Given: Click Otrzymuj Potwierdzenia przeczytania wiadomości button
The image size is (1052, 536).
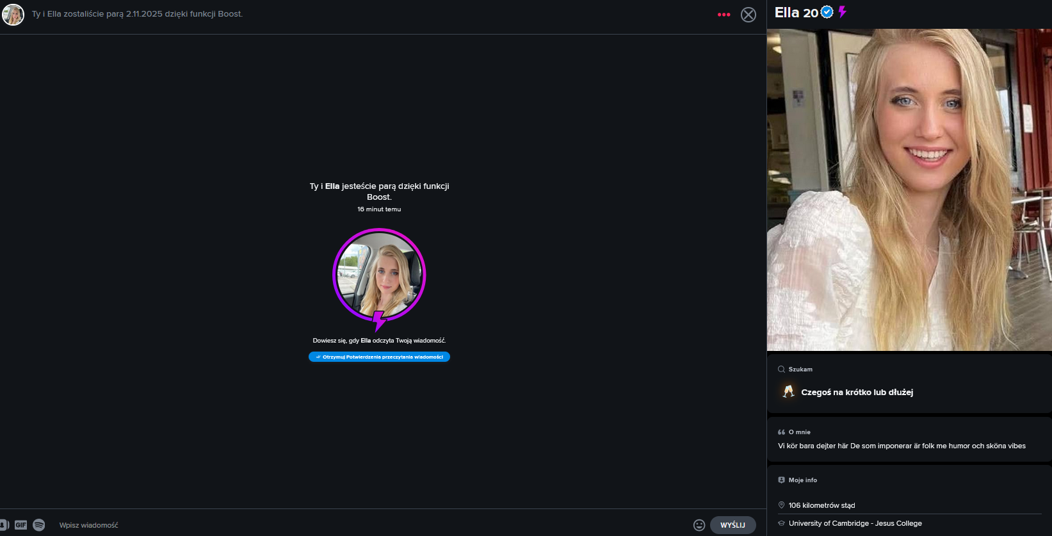Looking at the screenshot, I should tap(379, 357).
